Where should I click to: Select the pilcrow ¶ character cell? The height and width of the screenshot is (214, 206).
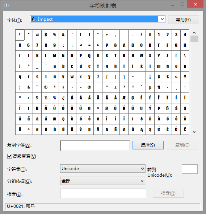(x=159, y=87)
